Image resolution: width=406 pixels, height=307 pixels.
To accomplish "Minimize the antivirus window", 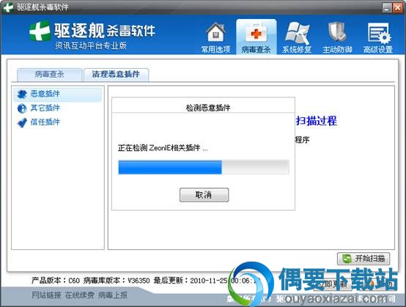I will tap(387, 7).
